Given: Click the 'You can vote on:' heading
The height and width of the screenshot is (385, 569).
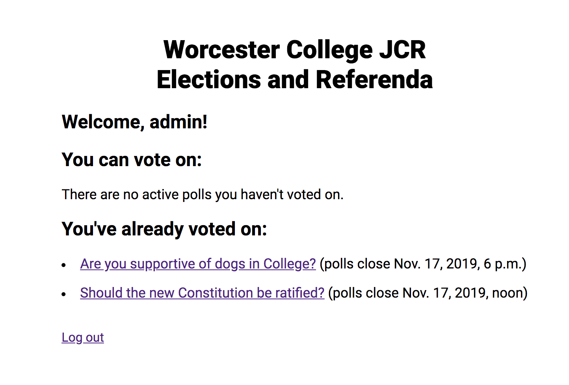Looking at the screenshot, I should 132,160.
